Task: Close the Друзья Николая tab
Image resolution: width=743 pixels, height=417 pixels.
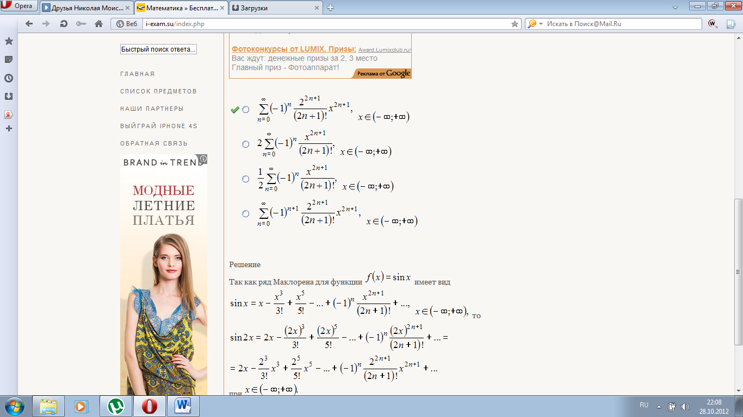Action: 127,8
